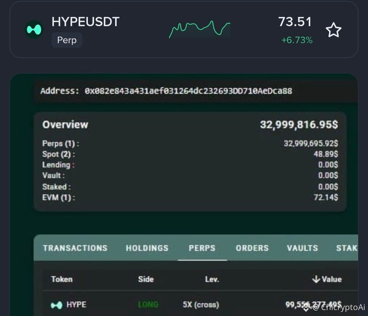Viewport: 368px width, 316px height.
Task: Switch to the HOLDINGS tab
Action: 147,248
